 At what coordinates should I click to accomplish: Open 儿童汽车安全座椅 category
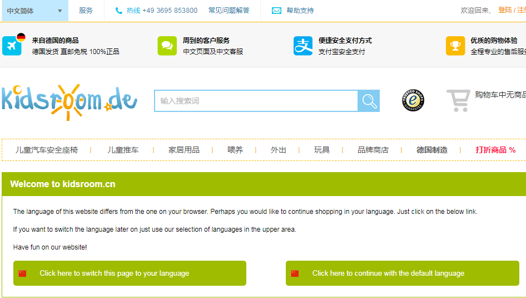click(46, 150)
